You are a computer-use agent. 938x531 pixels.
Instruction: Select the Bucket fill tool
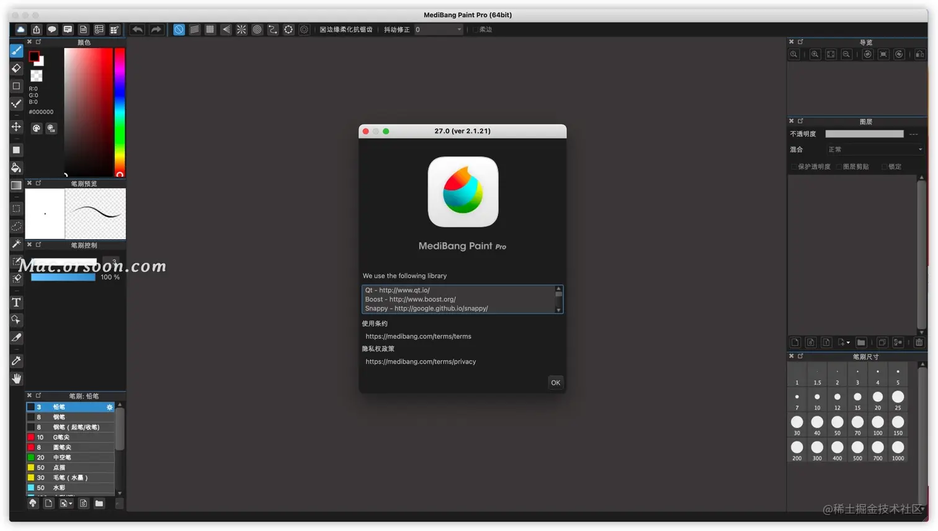pyautogui.click(x=17, y=168)
